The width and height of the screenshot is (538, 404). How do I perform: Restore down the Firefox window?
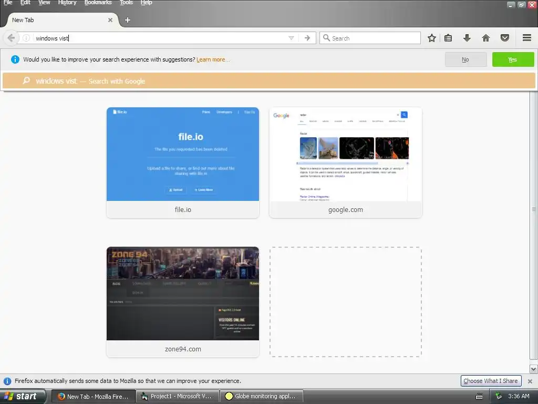point(521,5)
